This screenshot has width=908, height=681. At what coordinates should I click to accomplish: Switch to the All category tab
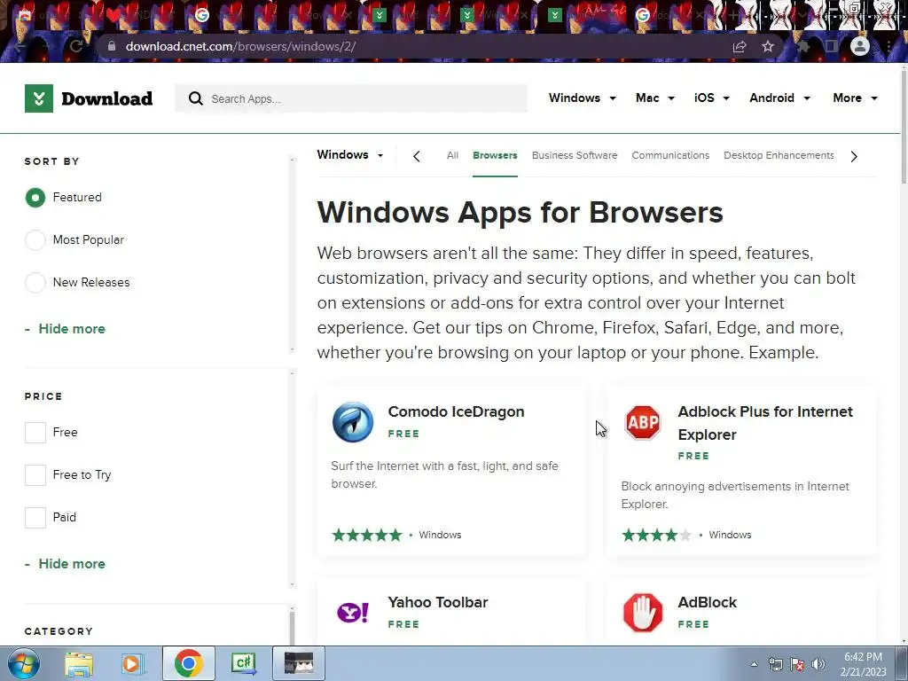[x=452, y=155]
